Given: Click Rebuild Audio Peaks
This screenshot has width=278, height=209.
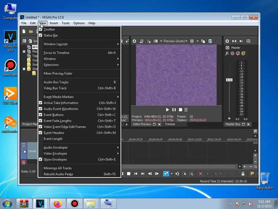Looking at the screenshot, I should tap(80, 174).
